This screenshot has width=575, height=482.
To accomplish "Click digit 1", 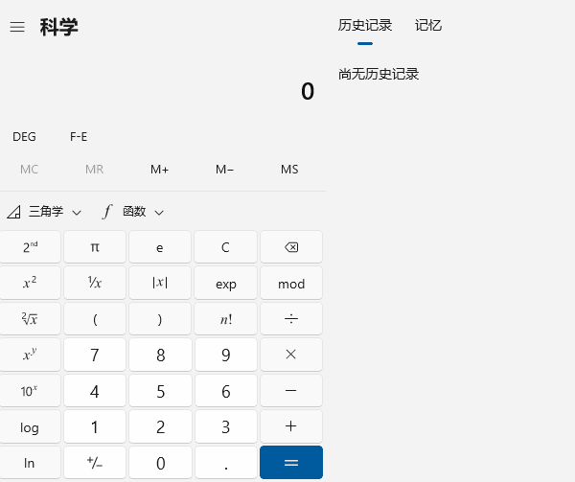I will [95, 426].
